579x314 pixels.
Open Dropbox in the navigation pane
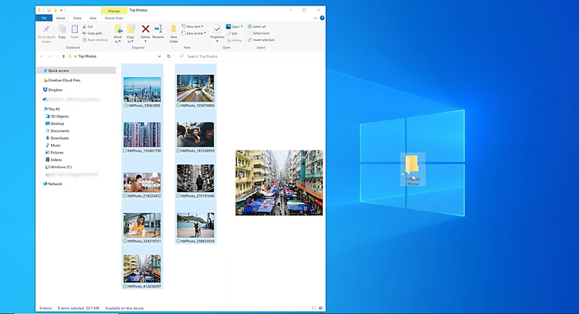54,89
